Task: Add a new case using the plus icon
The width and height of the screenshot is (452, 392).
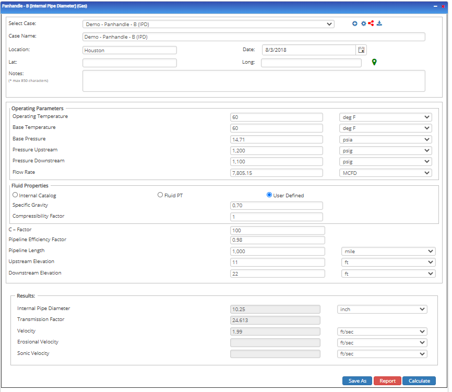Action: 355,23
